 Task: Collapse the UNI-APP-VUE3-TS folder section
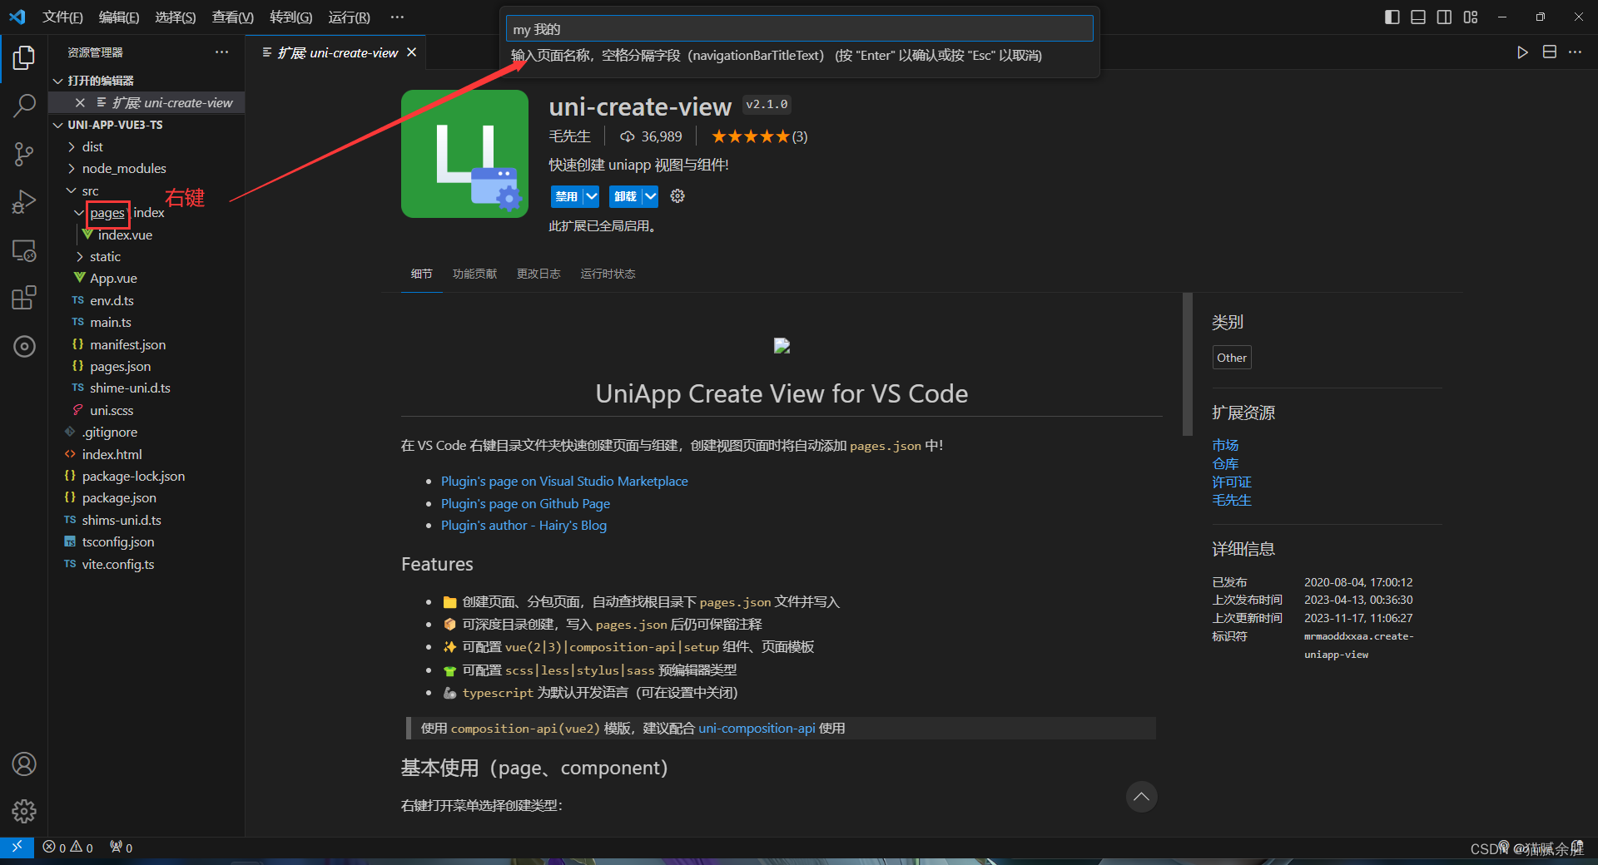pos(57,125)
